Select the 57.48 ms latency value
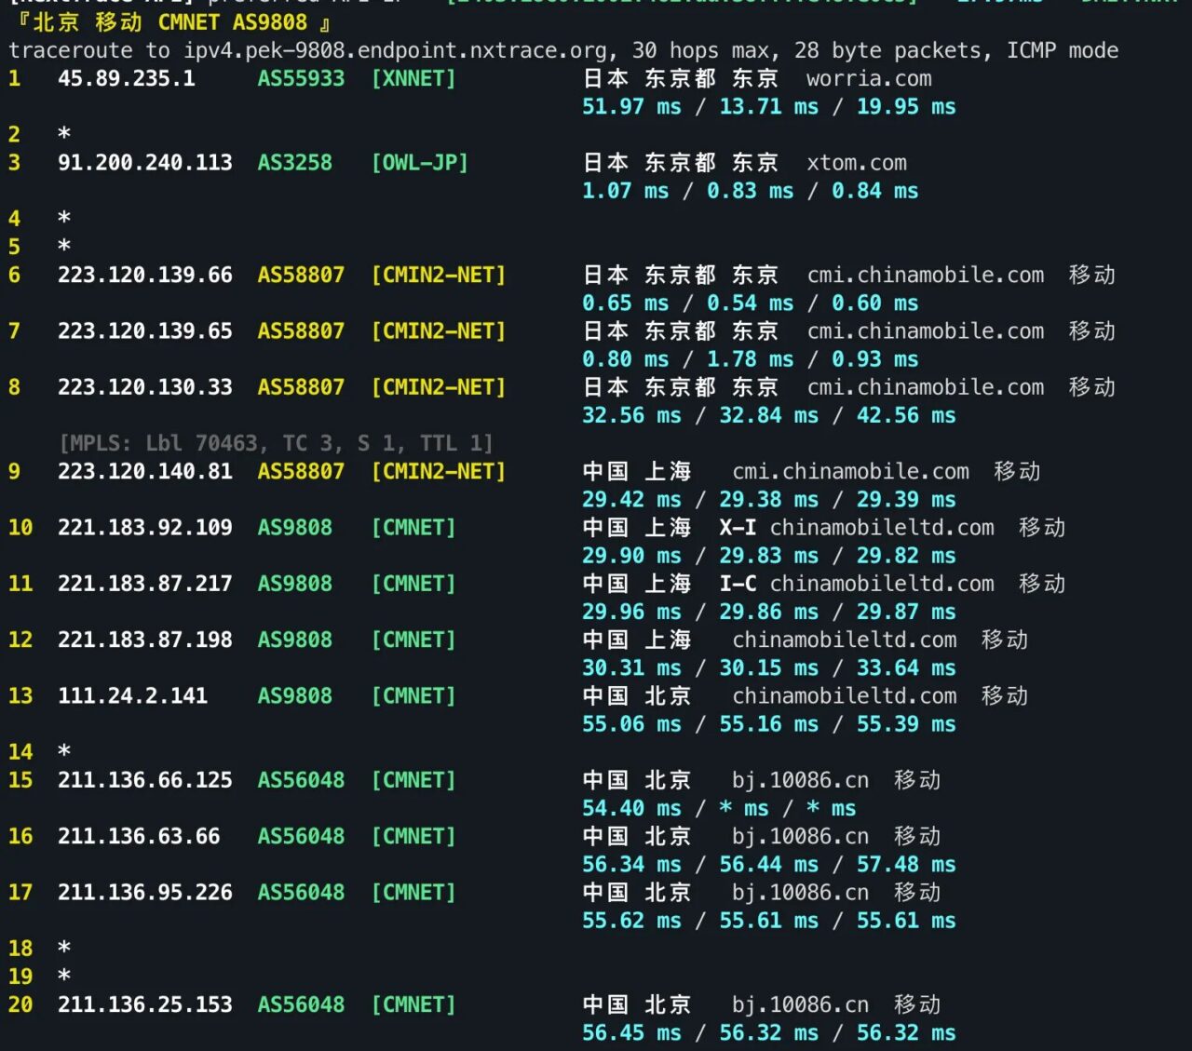1192x1051 pixels. pos(906,865)
